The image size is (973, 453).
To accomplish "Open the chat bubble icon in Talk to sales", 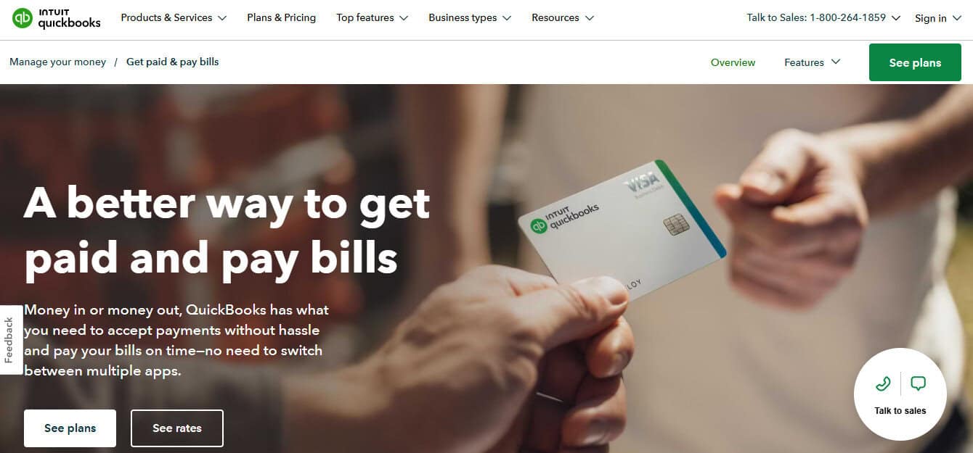I will [x=918, y=384].
